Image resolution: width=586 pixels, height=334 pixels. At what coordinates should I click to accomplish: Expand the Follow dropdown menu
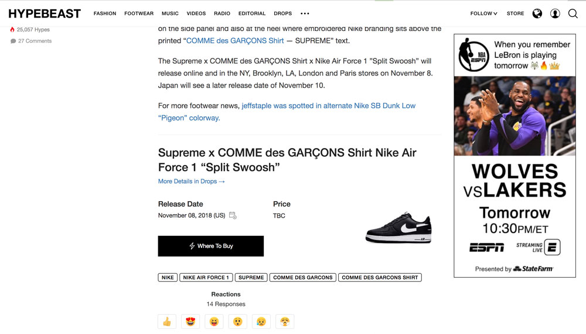tap(483, 13)
